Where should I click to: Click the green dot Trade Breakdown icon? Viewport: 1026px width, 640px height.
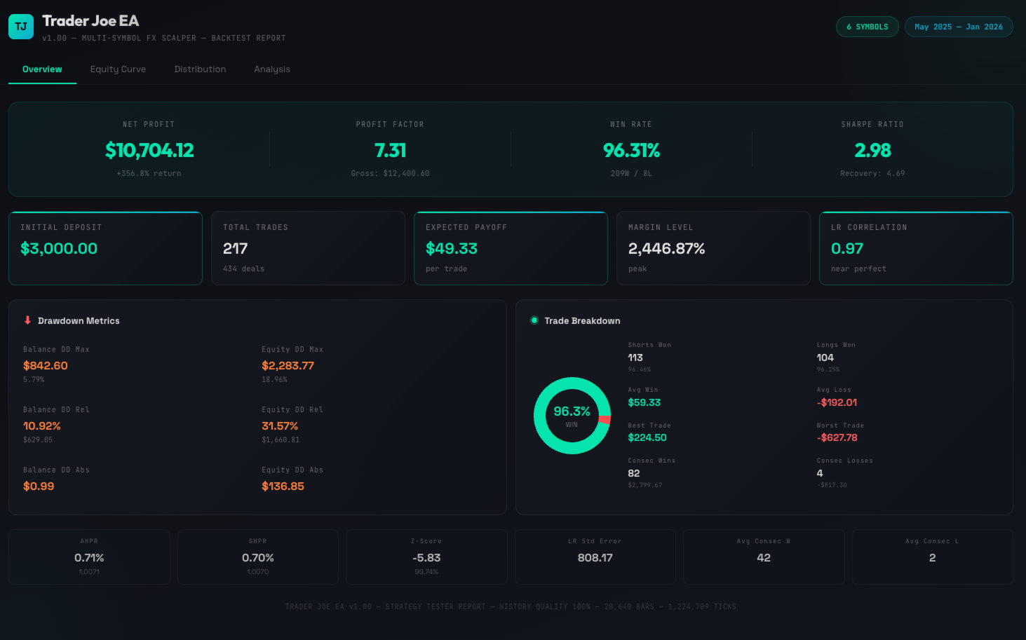point(534,320)
